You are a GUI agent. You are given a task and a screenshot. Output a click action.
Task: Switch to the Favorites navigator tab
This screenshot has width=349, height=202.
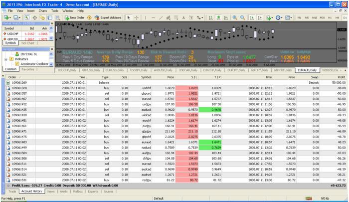(28, 69)
